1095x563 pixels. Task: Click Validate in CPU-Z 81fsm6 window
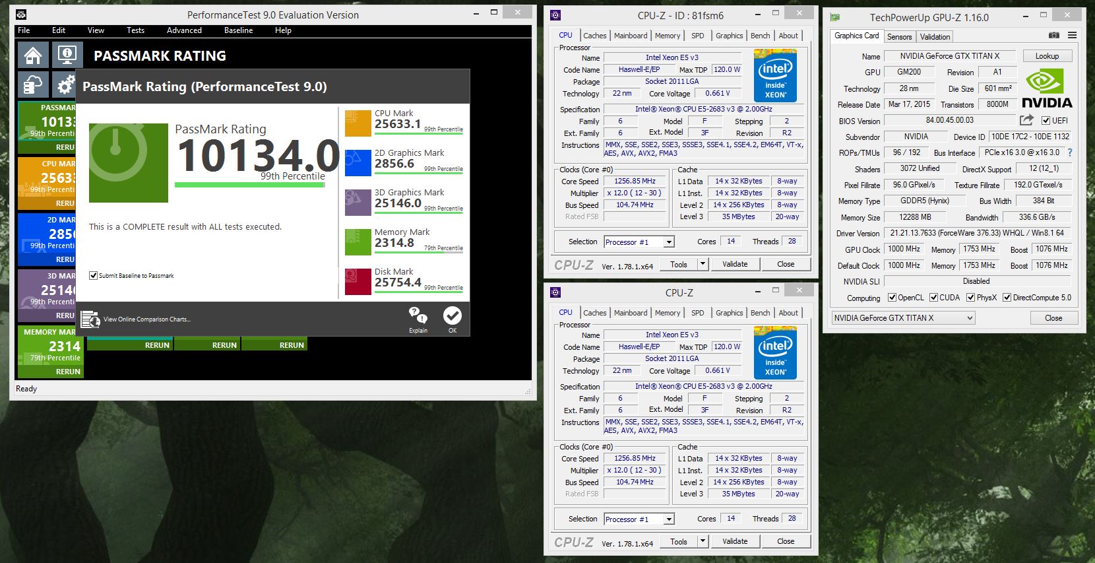pos(735,264)
